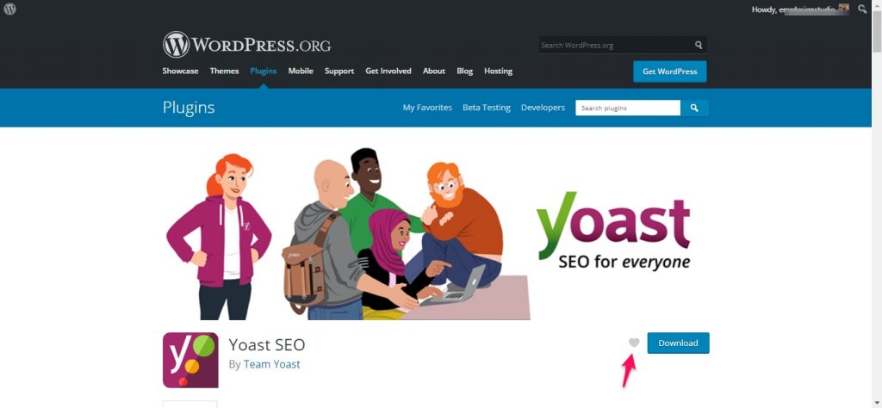The image size is (882, 408).
Task: Select the Plugins navigation item
Action: click(x=264, y=71)
